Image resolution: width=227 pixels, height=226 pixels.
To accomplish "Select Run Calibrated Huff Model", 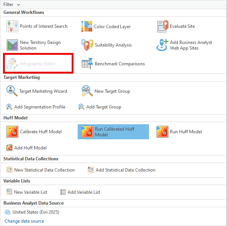I will point(113,132).
